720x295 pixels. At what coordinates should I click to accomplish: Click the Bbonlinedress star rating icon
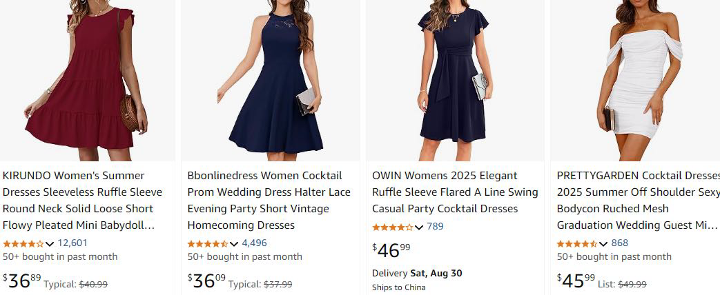tap(208, 243)
